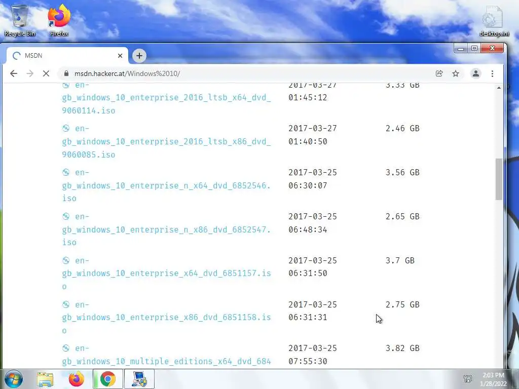Launch Firefox from the taskbar
Image resolution: width=519 pixels, height=389 pixels.
77,379
